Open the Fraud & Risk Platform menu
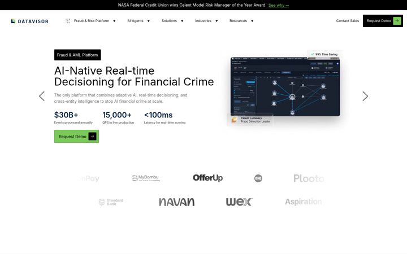407x254 pixels. (x=92, y=21)
